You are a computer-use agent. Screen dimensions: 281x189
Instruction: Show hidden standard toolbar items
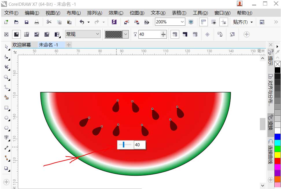276,22
